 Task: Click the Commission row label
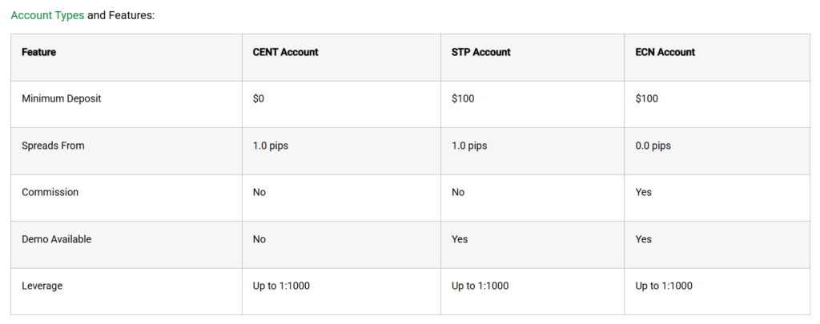[50, 192]
